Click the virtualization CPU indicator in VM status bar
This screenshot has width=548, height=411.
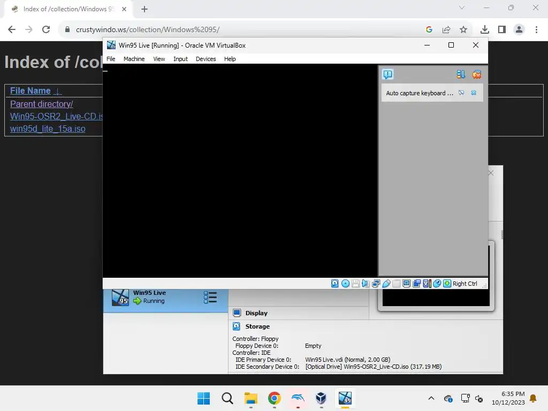tap(427, 284)
